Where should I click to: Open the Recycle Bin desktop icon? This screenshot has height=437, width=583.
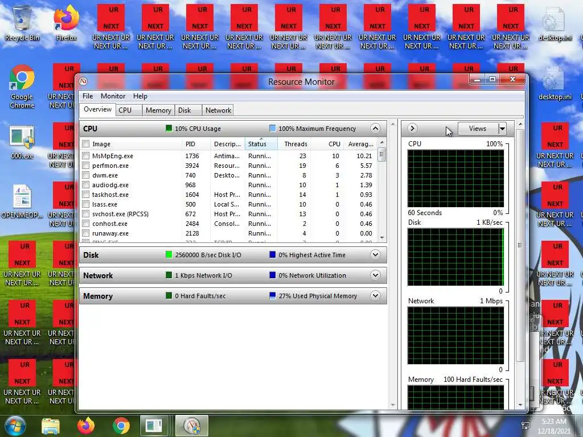(x=22, y=23)
